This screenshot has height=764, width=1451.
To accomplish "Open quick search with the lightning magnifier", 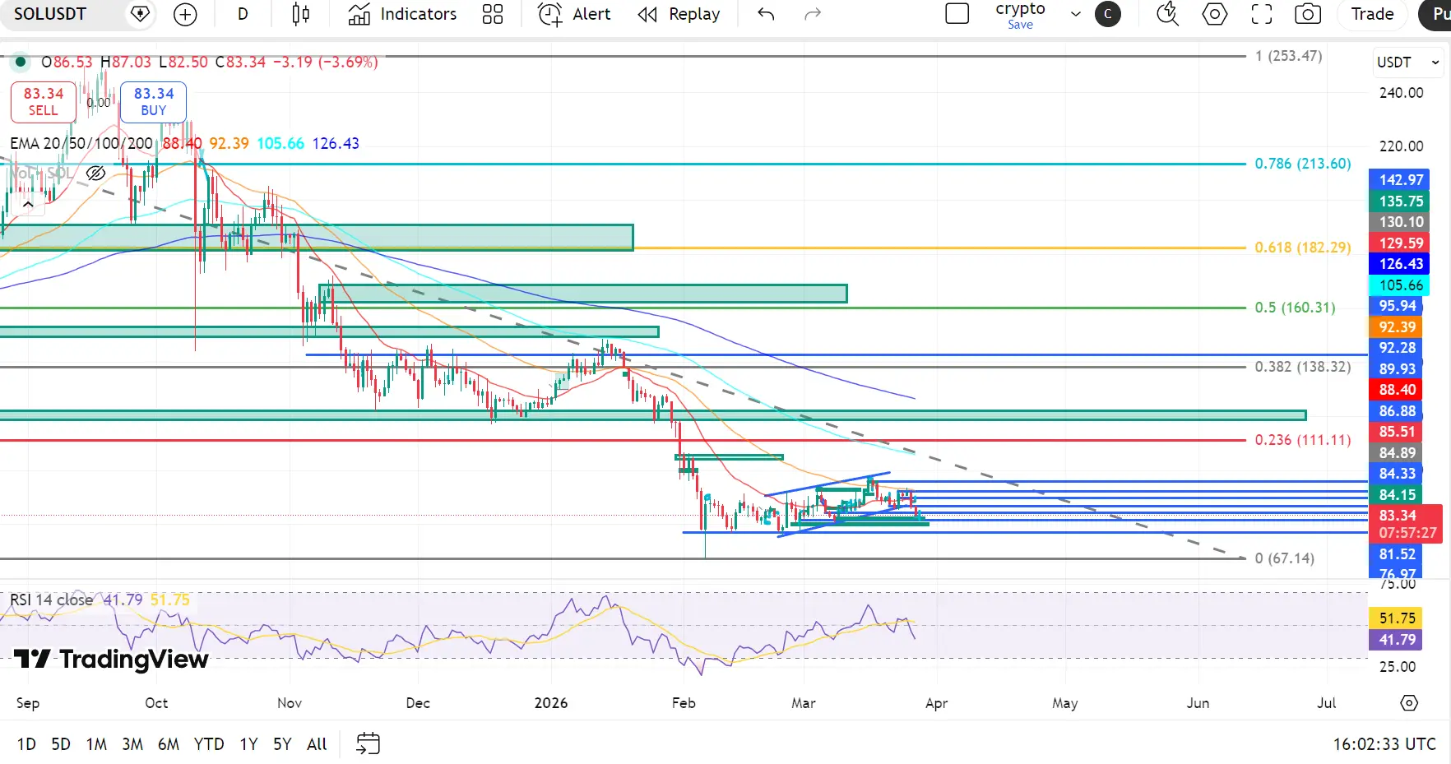I will click(1167, 14).
